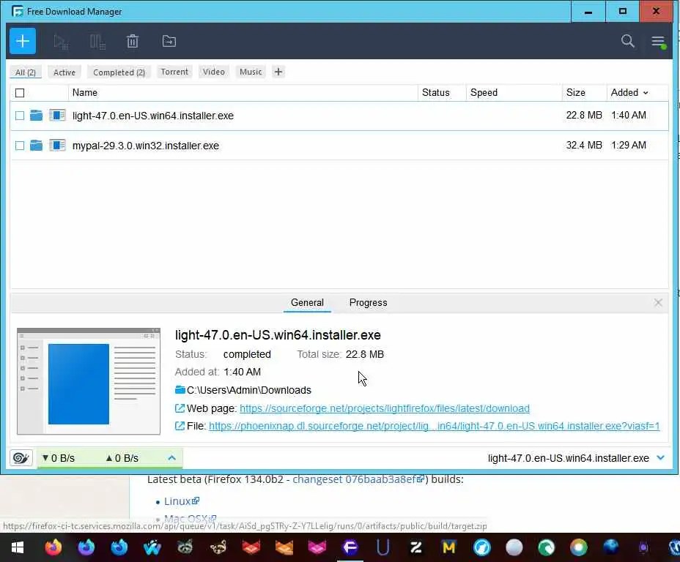The image size is (680, 562).
Task: Click file type icon of light-47.0 row
Action: pos(57,115)
